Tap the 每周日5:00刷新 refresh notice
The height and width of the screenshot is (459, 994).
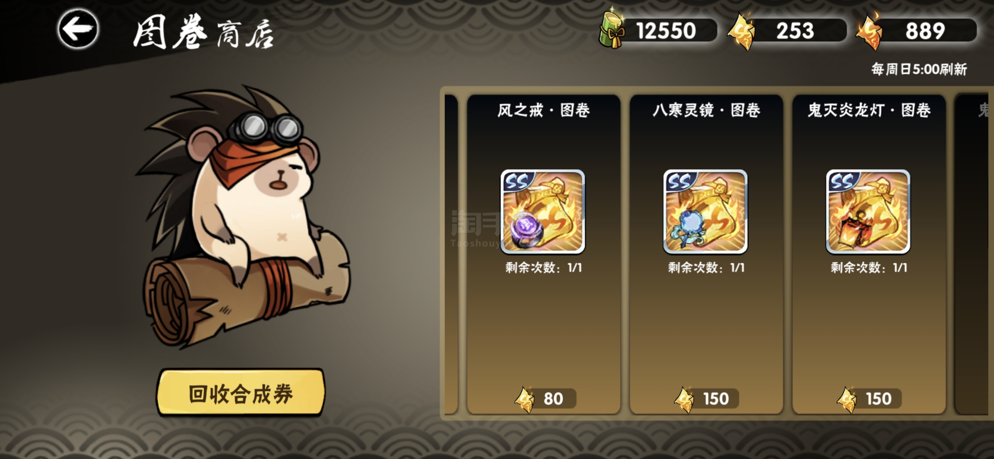point(919,70)
